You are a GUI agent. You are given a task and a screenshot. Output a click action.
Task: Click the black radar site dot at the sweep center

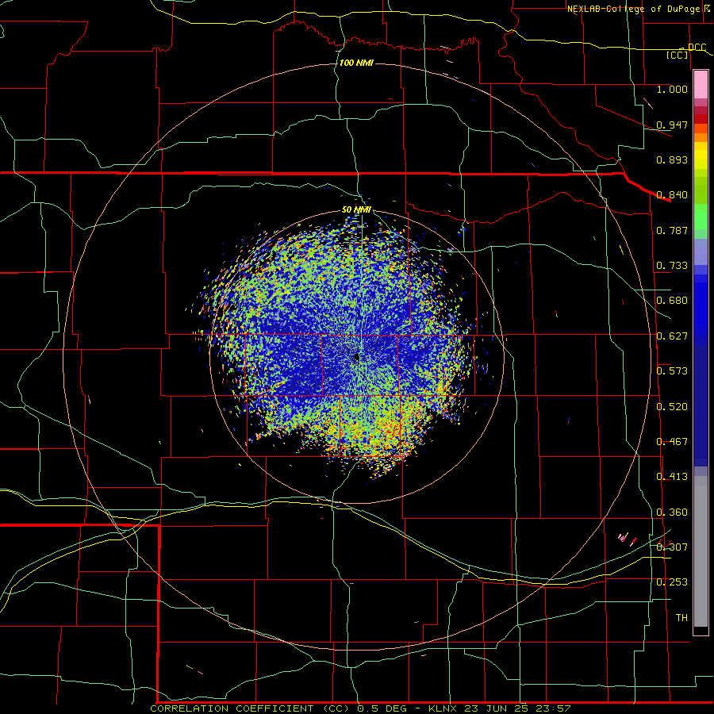pos(357,357)
